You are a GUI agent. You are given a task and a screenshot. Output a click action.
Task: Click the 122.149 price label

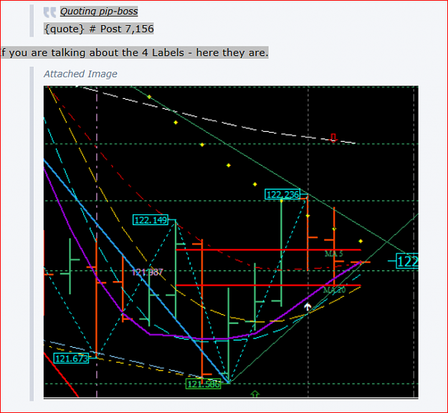151,220
